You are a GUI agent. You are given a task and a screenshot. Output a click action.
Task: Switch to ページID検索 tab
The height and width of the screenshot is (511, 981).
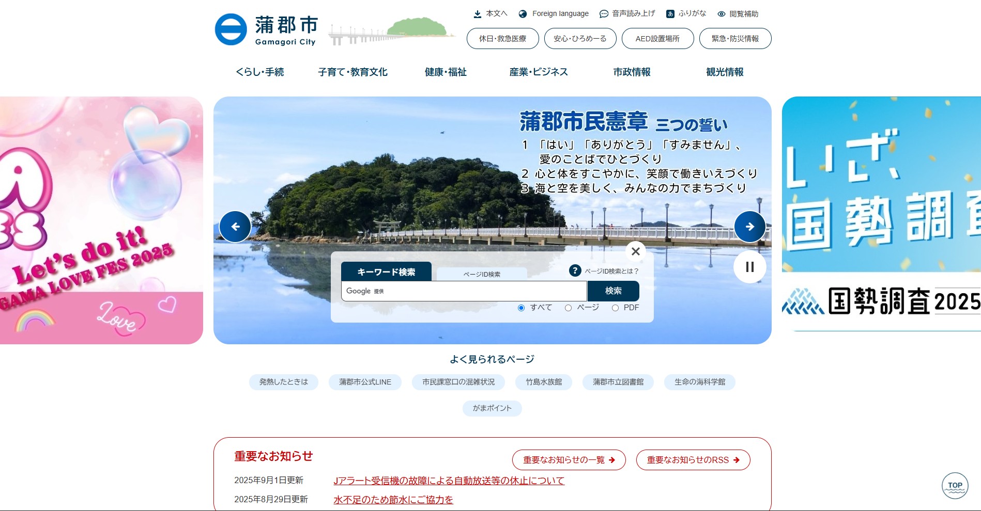click(482, 274)
